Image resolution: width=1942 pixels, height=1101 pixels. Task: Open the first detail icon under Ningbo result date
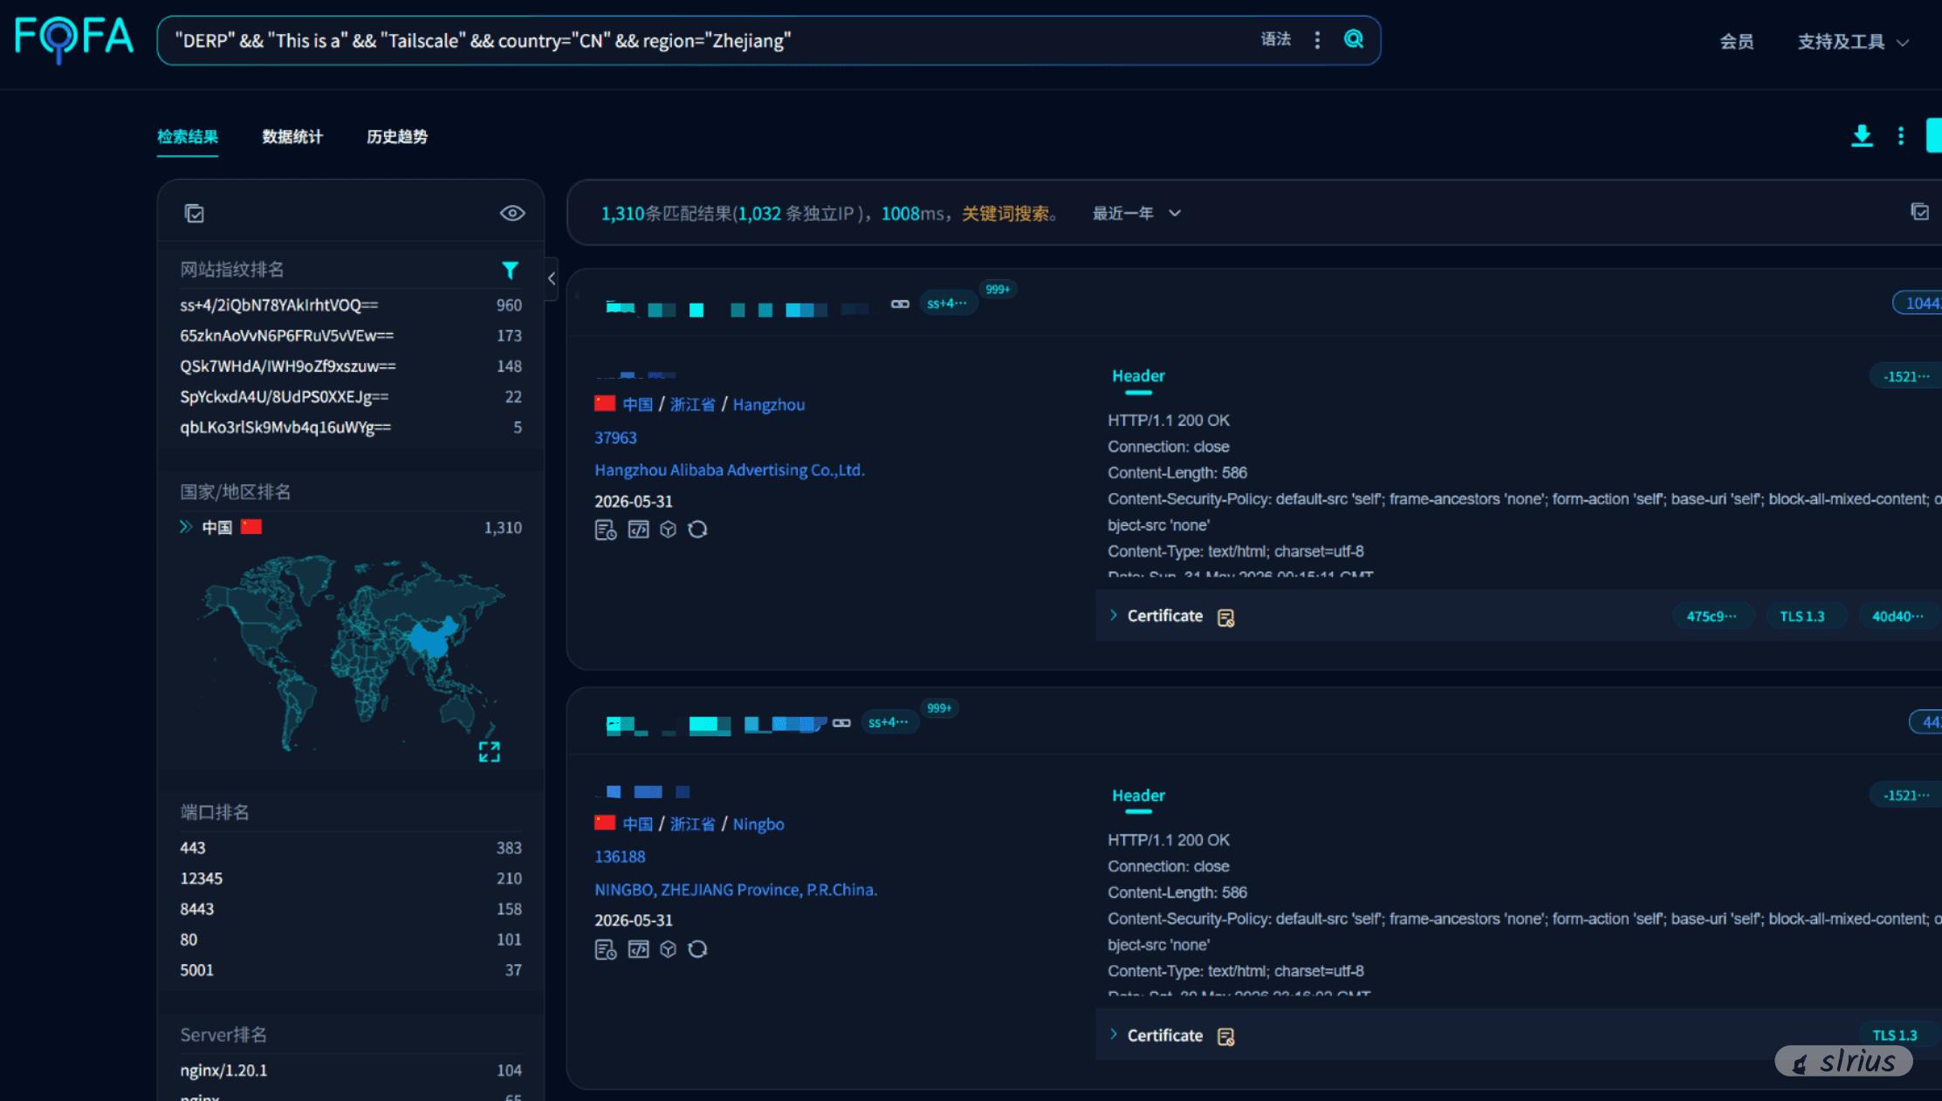coord(606,949)
